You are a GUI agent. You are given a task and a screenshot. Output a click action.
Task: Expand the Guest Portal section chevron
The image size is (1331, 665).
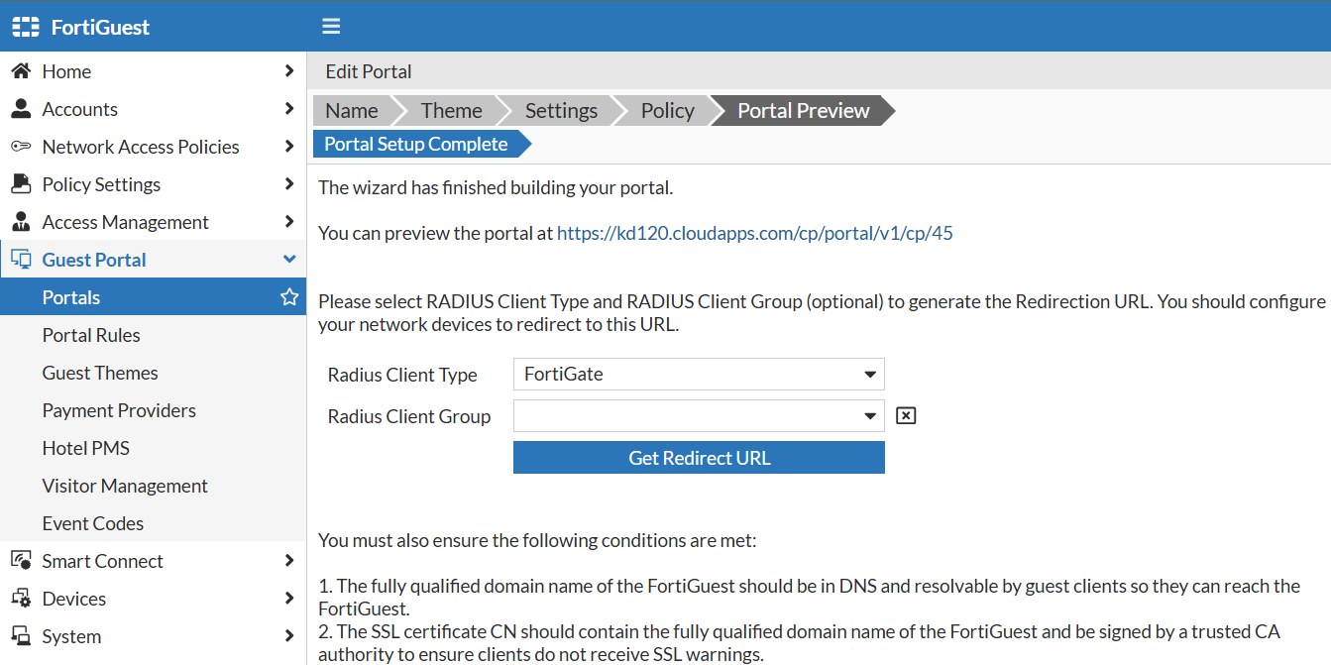click(x=288, y=259)
